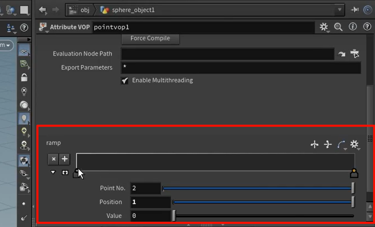This screenshot has width=375, height=227.
Task: Click the circular pane link target icon
Action: coord(368,10)
